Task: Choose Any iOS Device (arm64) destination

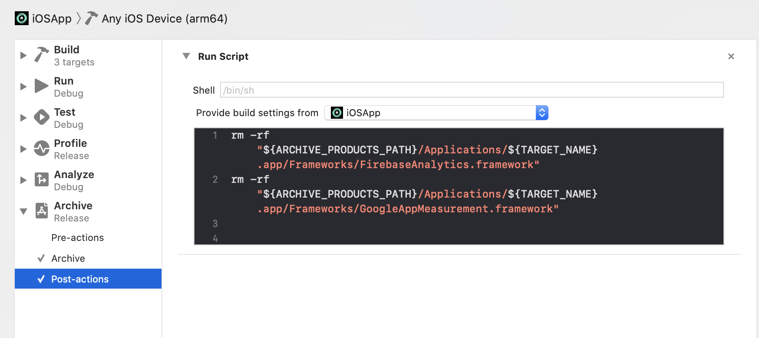Action: pos(165,19)
